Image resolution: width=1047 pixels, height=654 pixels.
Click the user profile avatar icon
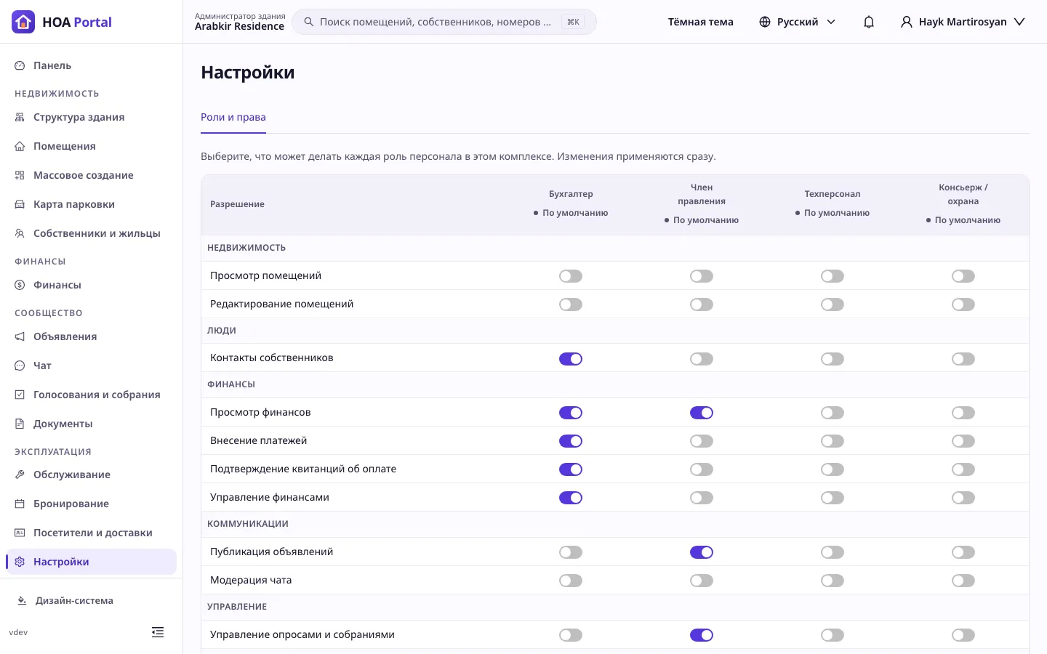coord(907,22)
